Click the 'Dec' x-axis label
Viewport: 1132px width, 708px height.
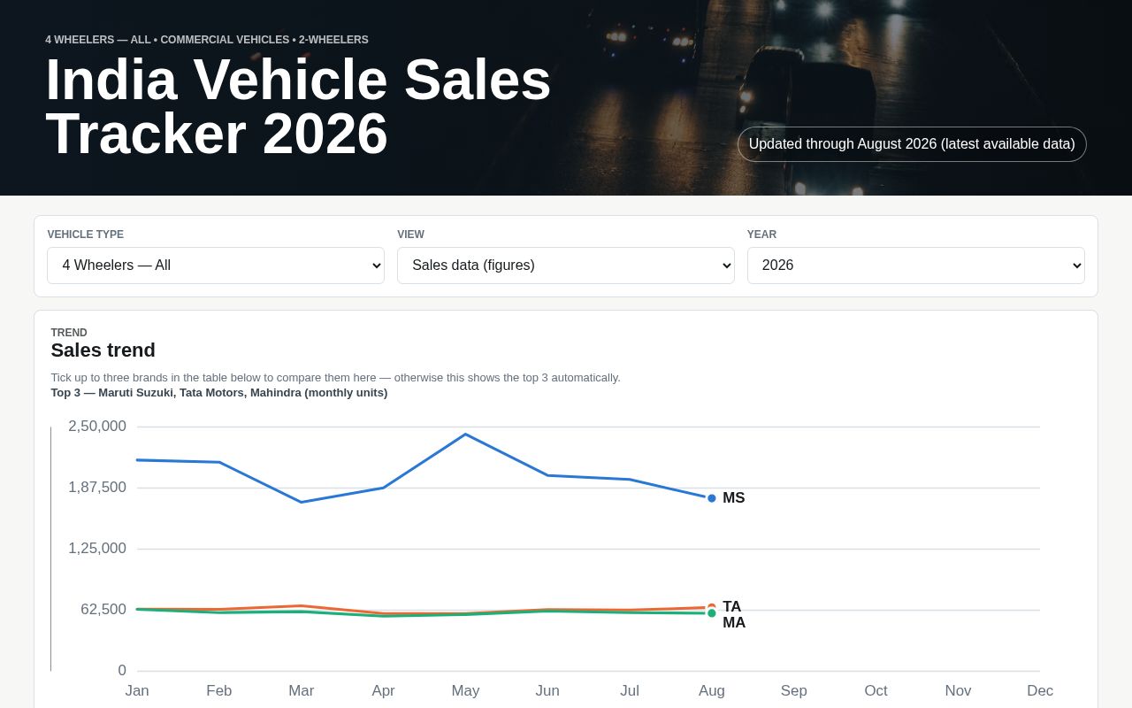click(x=1040, y=691)
